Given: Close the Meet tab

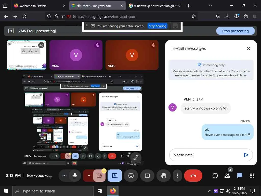Looking at the screenshot, I should pos(122,6).
